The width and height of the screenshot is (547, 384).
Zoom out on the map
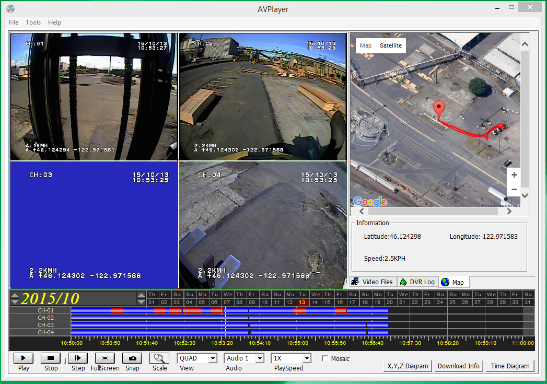click(514, 189)
